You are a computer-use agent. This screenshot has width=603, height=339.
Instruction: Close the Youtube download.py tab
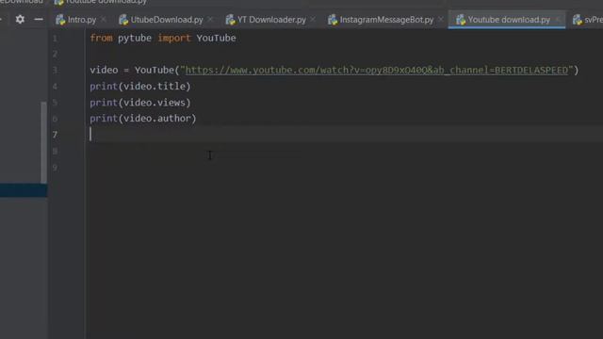557,19
